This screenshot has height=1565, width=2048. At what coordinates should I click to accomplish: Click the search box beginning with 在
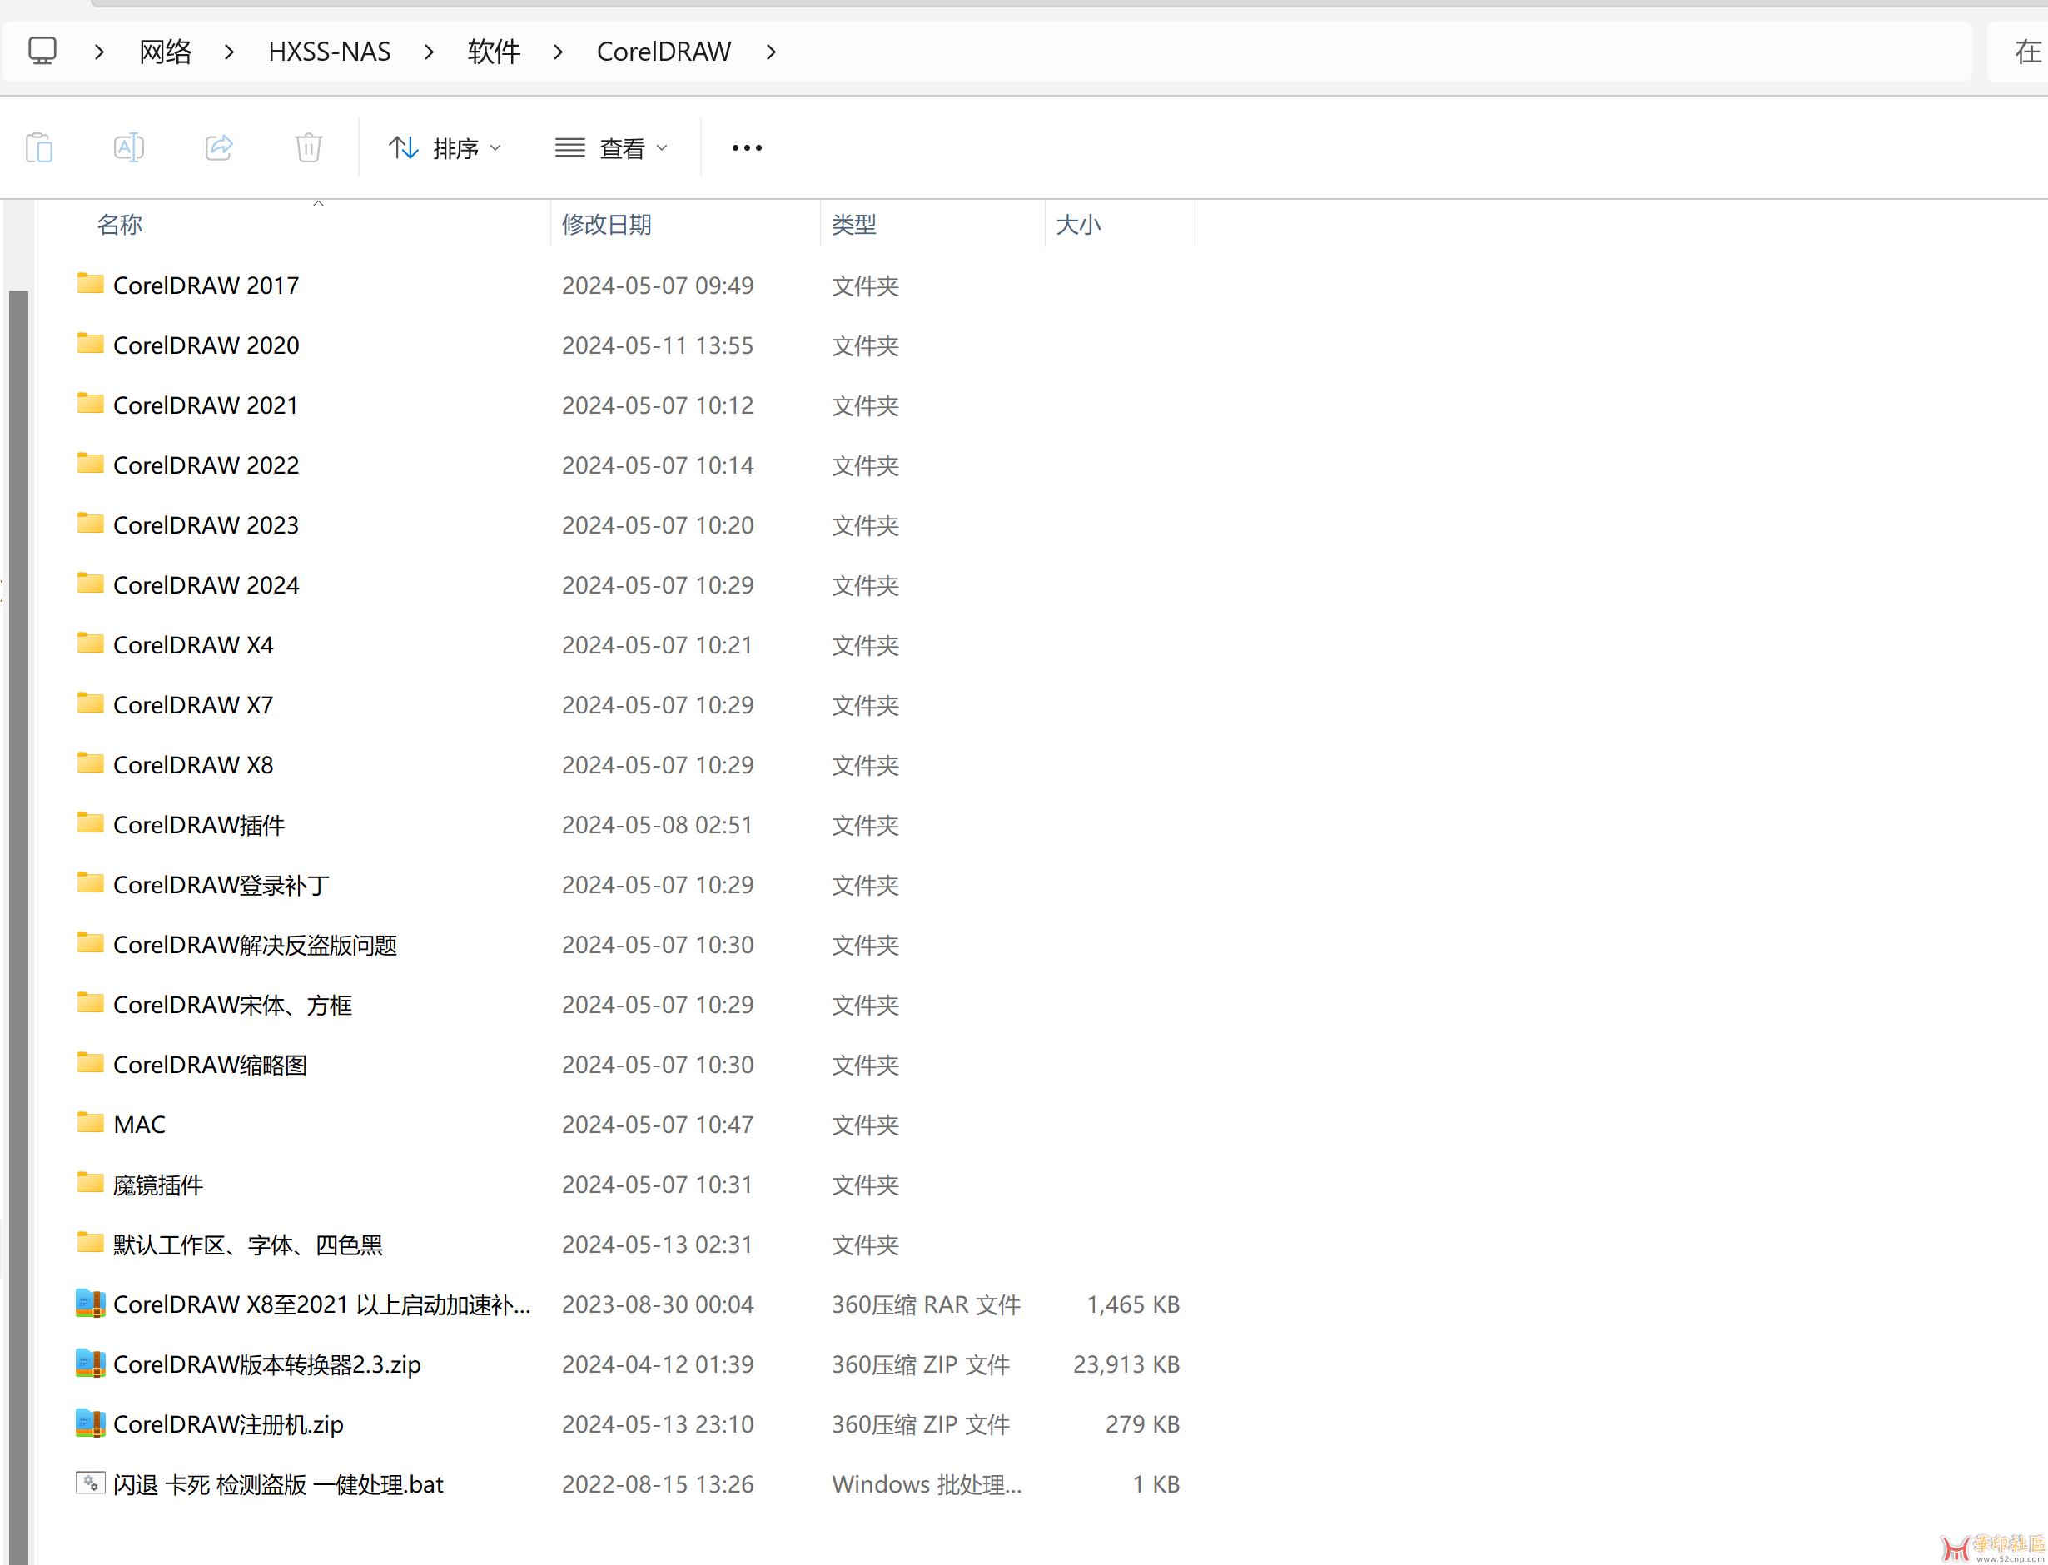2018,52
